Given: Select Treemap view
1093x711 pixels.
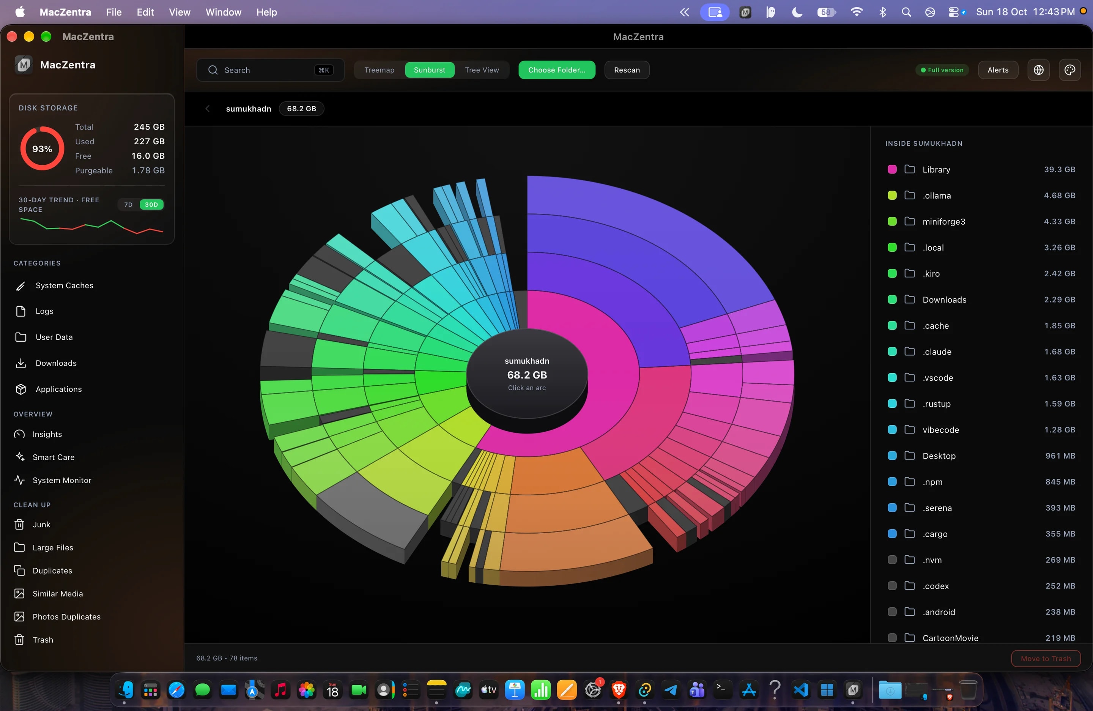Looking at the screenshot, I should point(380,70).
